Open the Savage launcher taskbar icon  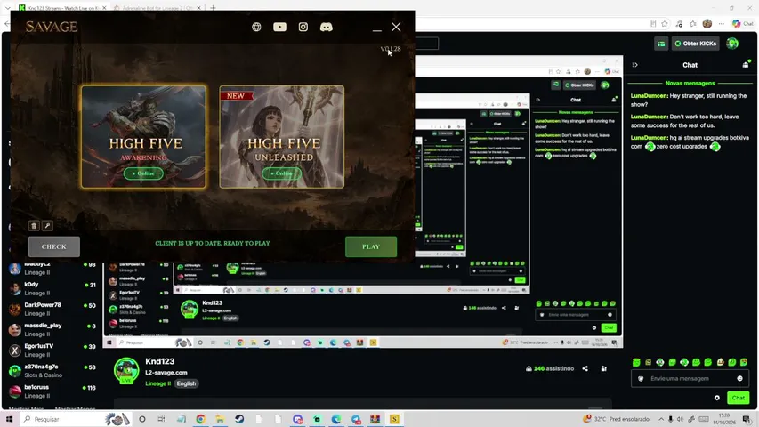click(x=394, y=419)
